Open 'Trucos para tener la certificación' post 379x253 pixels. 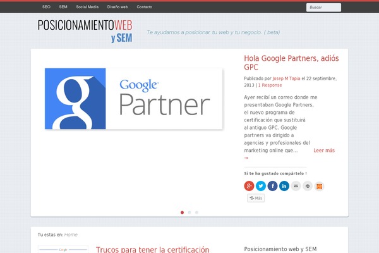coord(152,249)
